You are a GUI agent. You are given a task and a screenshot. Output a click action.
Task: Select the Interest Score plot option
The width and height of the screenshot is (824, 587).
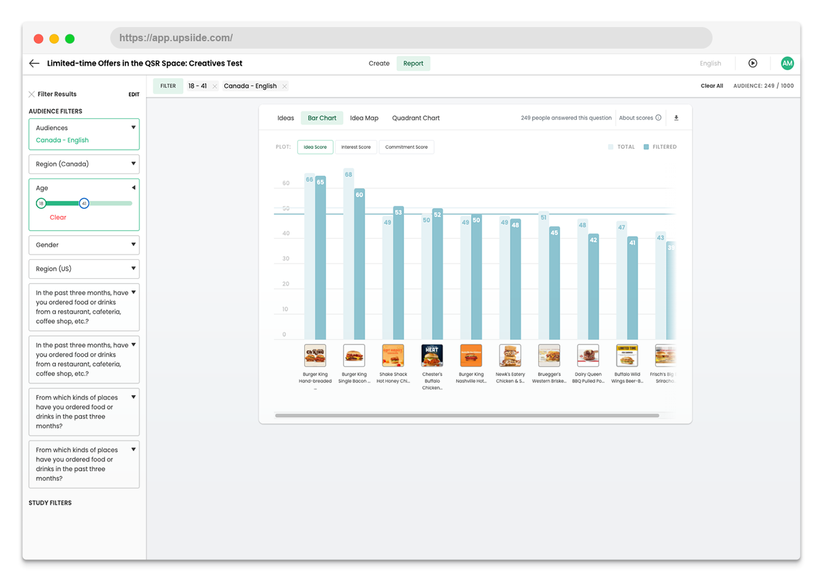click(356, 146)
